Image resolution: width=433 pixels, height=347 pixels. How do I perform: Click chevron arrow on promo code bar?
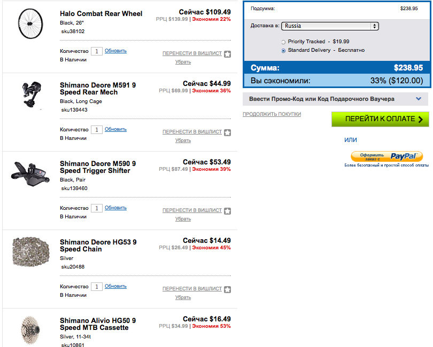[419, 99]
